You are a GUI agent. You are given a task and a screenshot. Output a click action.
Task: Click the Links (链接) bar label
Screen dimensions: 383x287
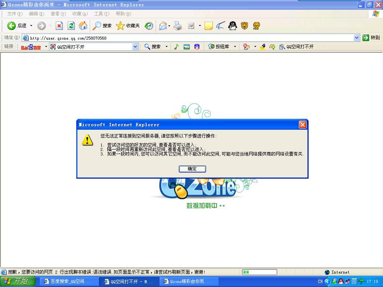pyautogui.click(x=9, y=46)
